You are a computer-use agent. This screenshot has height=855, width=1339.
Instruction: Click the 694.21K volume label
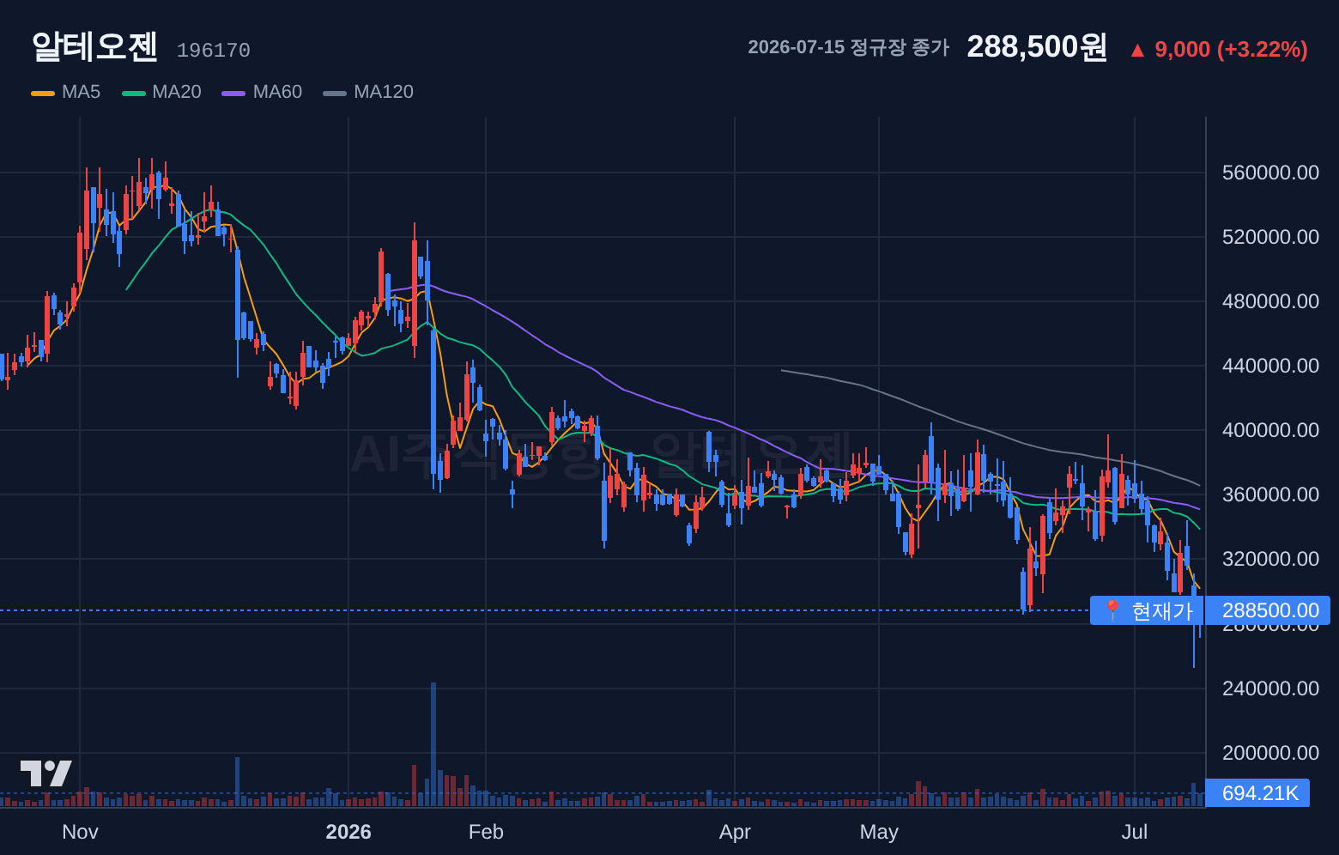pos(1257,793)
